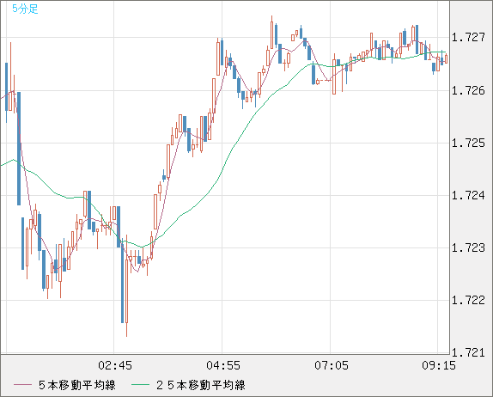Click the 1.727 price axis label

[468, 38]
